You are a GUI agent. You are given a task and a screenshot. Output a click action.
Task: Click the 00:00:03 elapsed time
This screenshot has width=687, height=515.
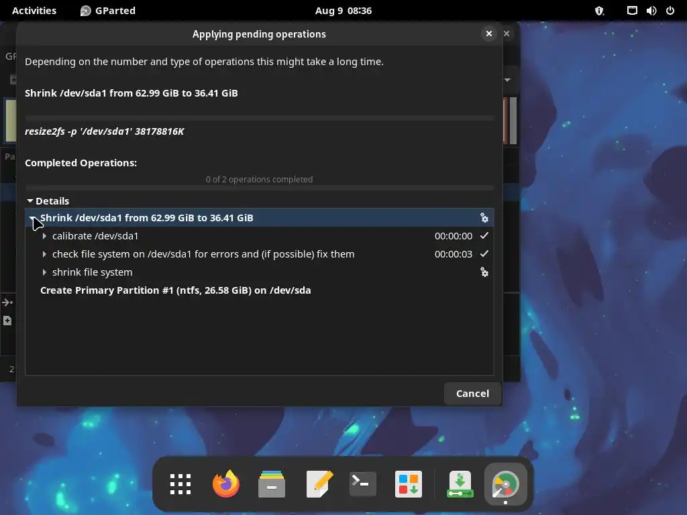[454, 254]
